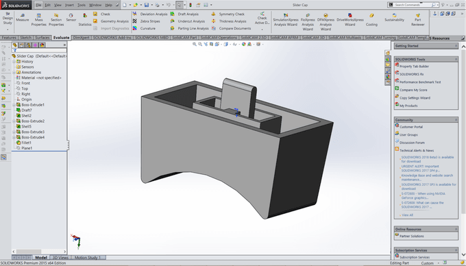
Task: Toggle Zebra Stripes display
Action: pos(146,21)
